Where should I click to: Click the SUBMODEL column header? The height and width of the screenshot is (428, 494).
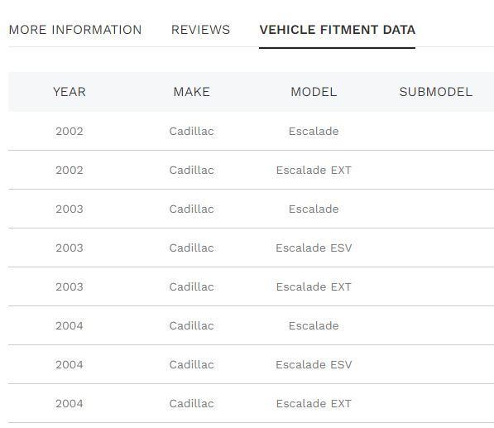point(436,92)
